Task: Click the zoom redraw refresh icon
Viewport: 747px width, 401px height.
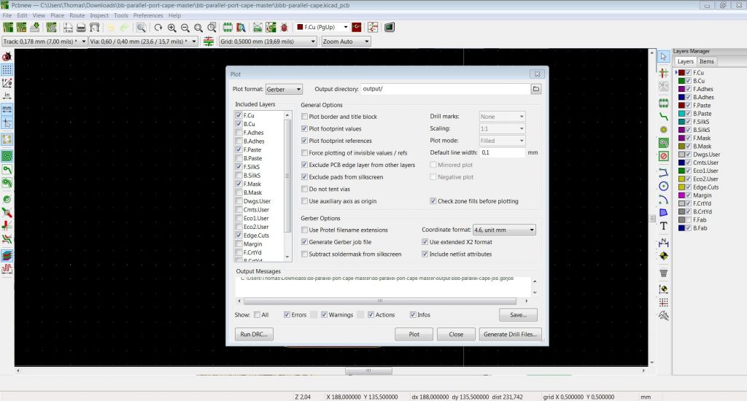Action: coord(158,28)
